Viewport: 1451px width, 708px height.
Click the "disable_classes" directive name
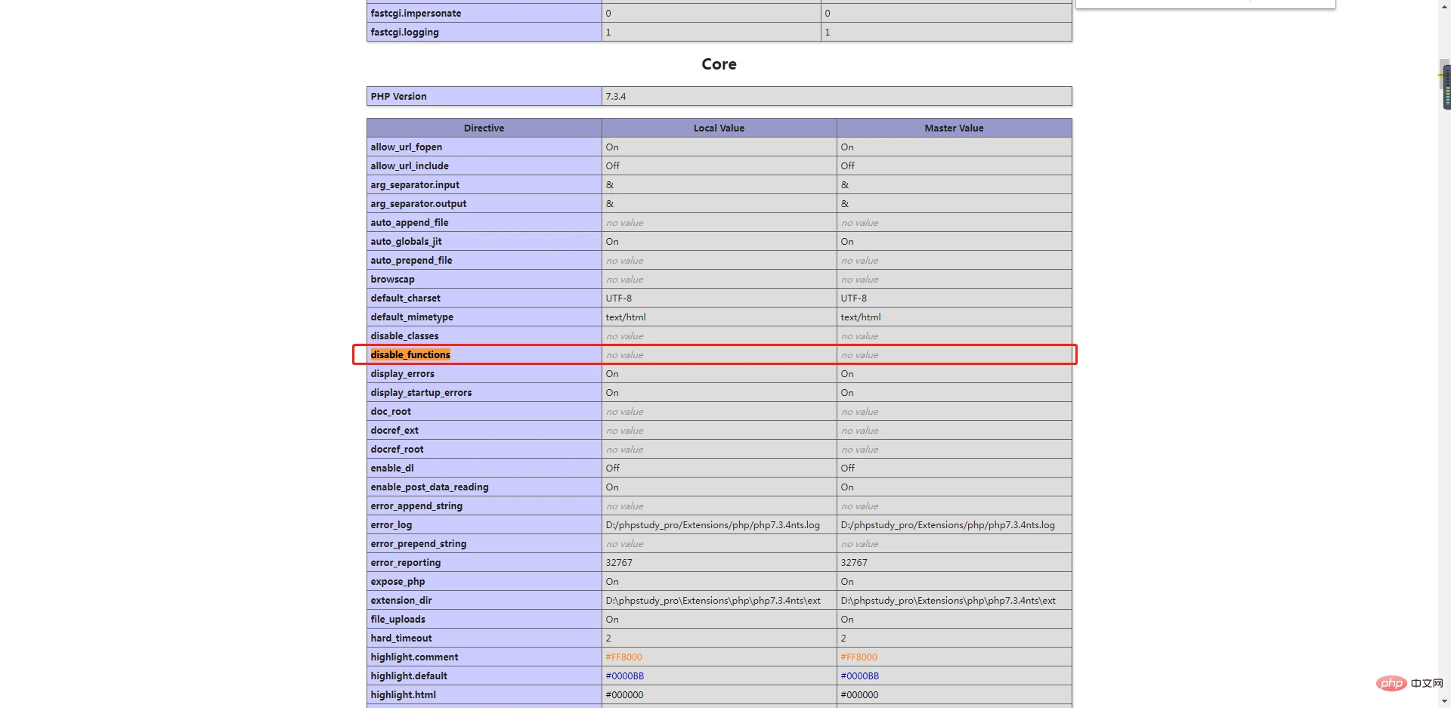coord(404,336)
